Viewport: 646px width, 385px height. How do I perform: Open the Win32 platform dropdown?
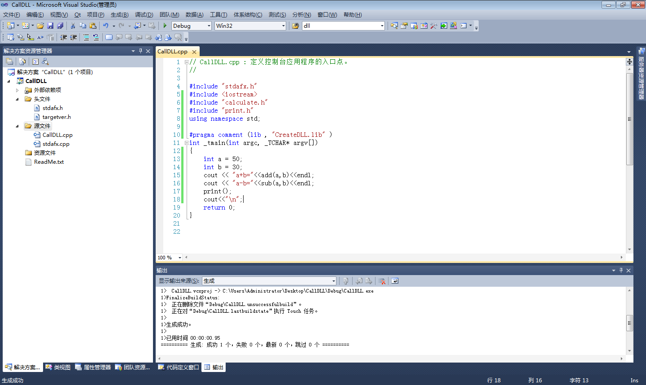[283, 26]
